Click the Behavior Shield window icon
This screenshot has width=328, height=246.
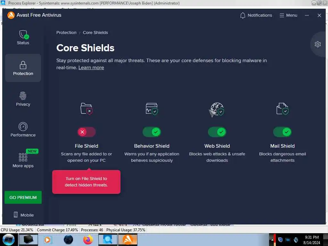point(152,109)
